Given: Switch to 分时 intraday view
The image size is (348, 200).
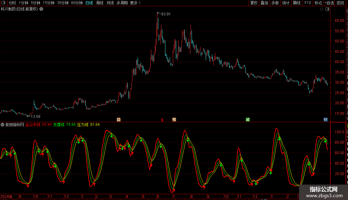Looking at the screenshot, I should [x=12, y=3].
